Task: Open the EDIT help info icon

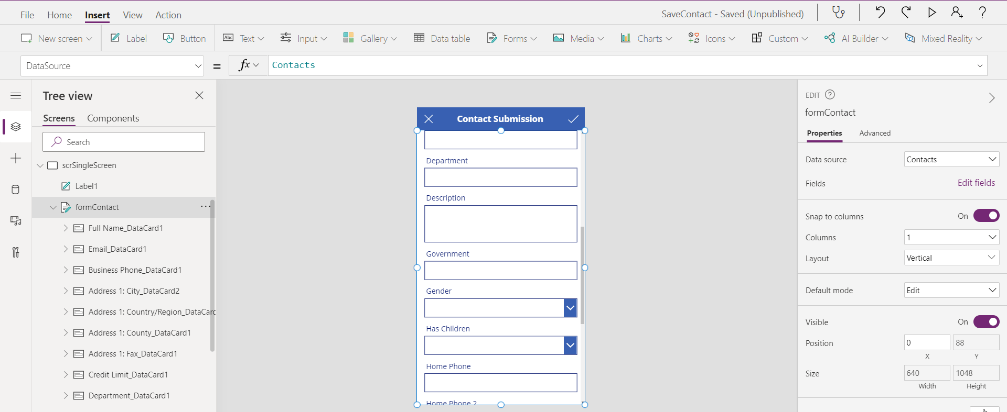Action: [x=830, y=95]
